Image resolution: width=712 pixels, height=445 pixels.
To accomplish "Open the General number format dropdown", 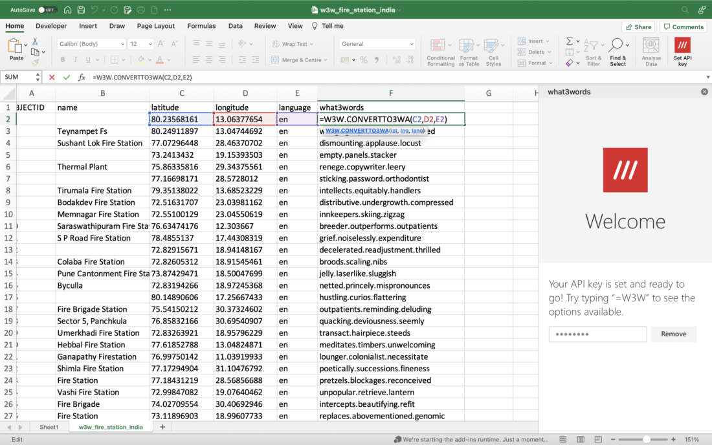I will pos(412,44).
